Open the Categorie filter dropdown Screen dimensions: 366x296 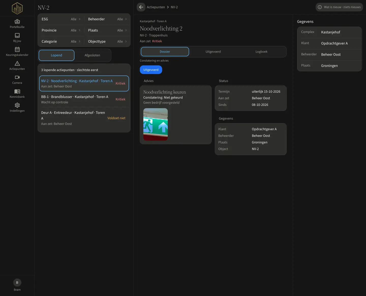(x=61, y=41)
